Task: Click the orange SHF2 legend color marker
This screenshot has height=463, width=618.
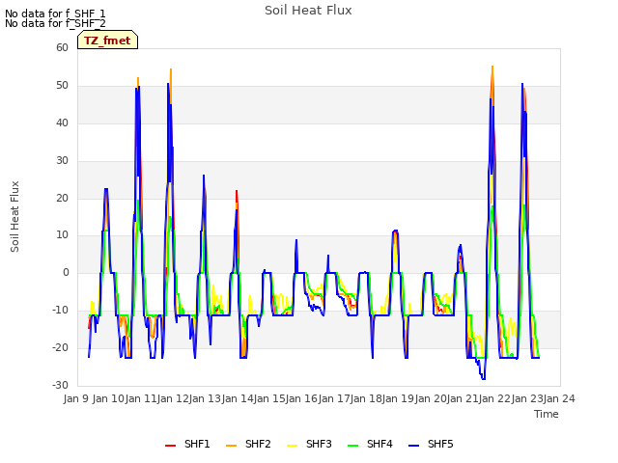Action: tap(232, 446)
